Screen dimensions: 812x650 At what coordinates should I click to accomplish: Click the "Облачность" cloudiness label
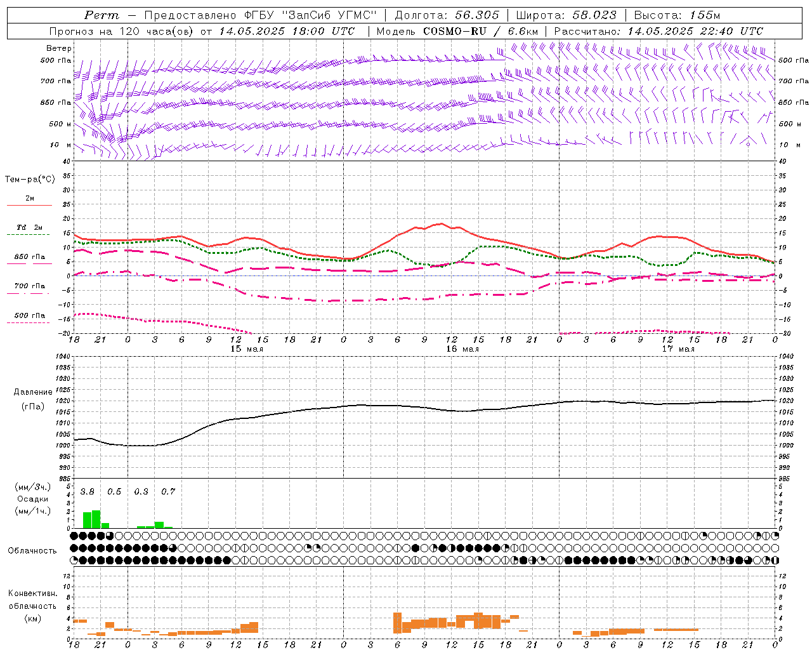[x=32, y=550]
